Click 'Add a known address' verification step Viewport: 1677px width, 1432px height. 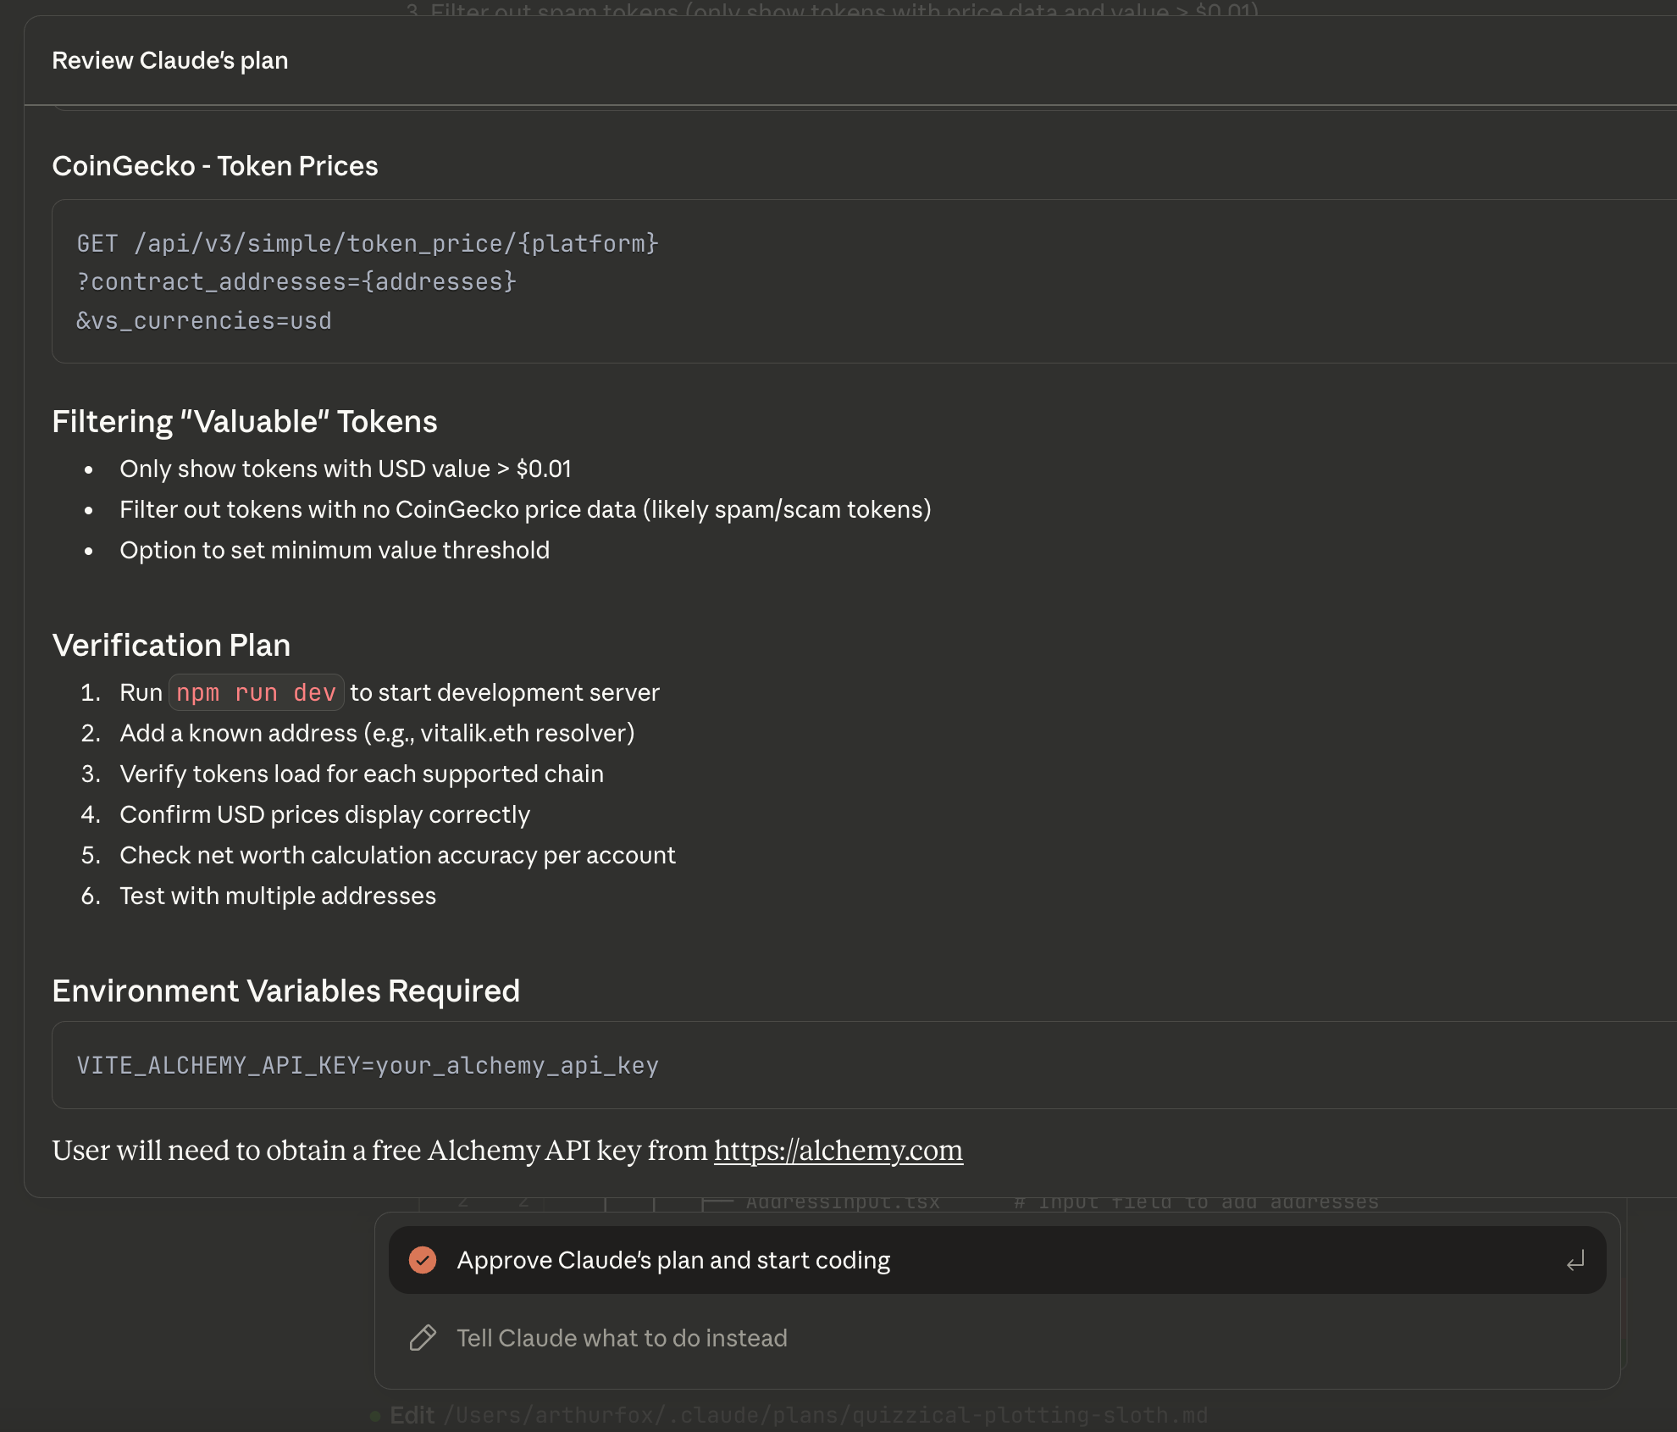point(377,734)
